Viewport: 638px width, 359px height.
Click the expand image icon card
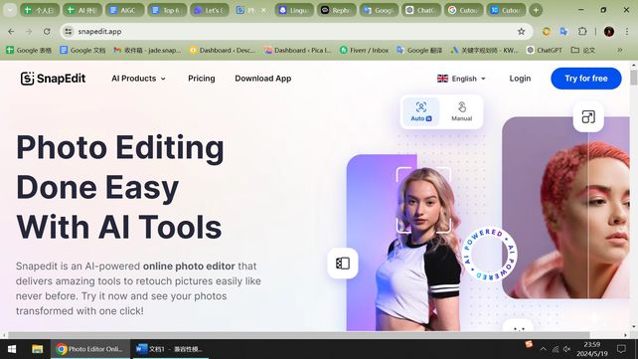pyautogui.click(x=588, y=116)
